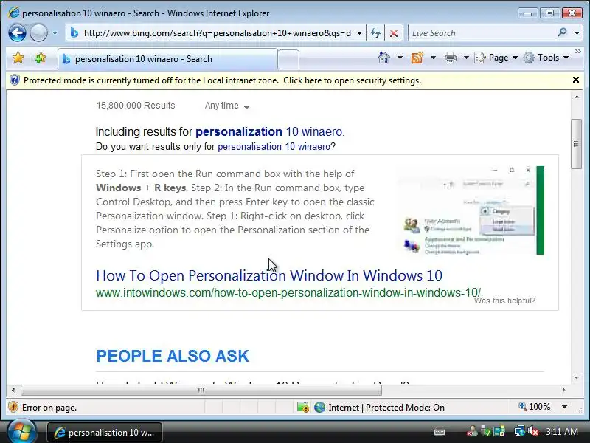Click the RSS Feeds icon
This screenshot has width=590, height=443.
click(x=417, y=58)
